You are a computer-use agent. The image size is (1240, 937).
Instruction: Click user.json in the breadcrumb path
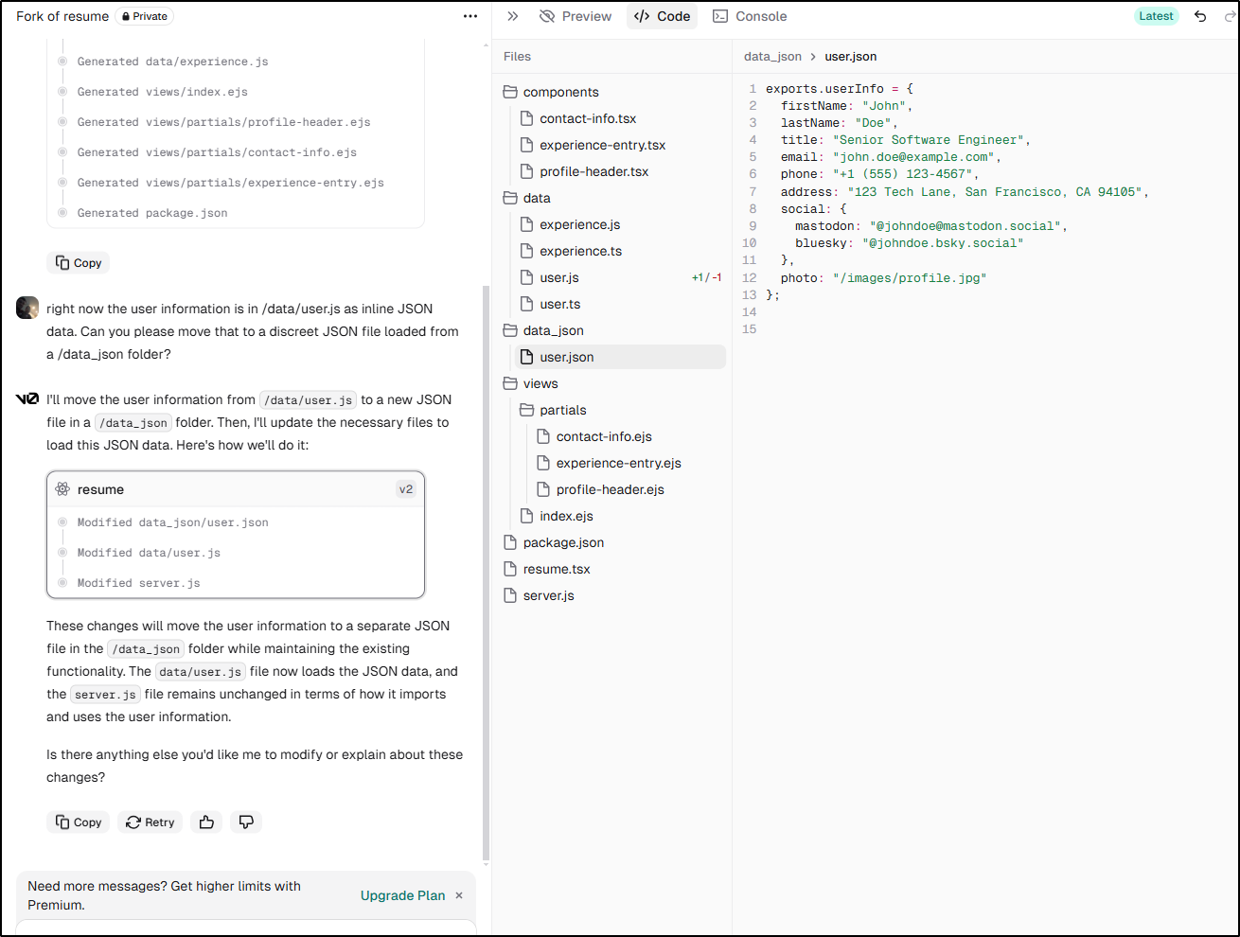click(x=850, y=57)
